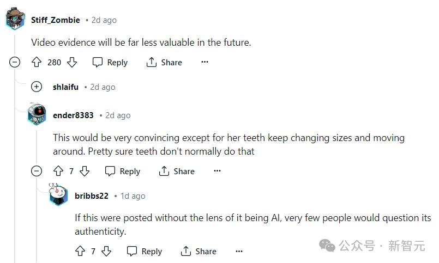Collapse Stiff_Zombie's comment thread
Image resolution: width=439 pixels, height=263 pixels.
click(15, 62)
